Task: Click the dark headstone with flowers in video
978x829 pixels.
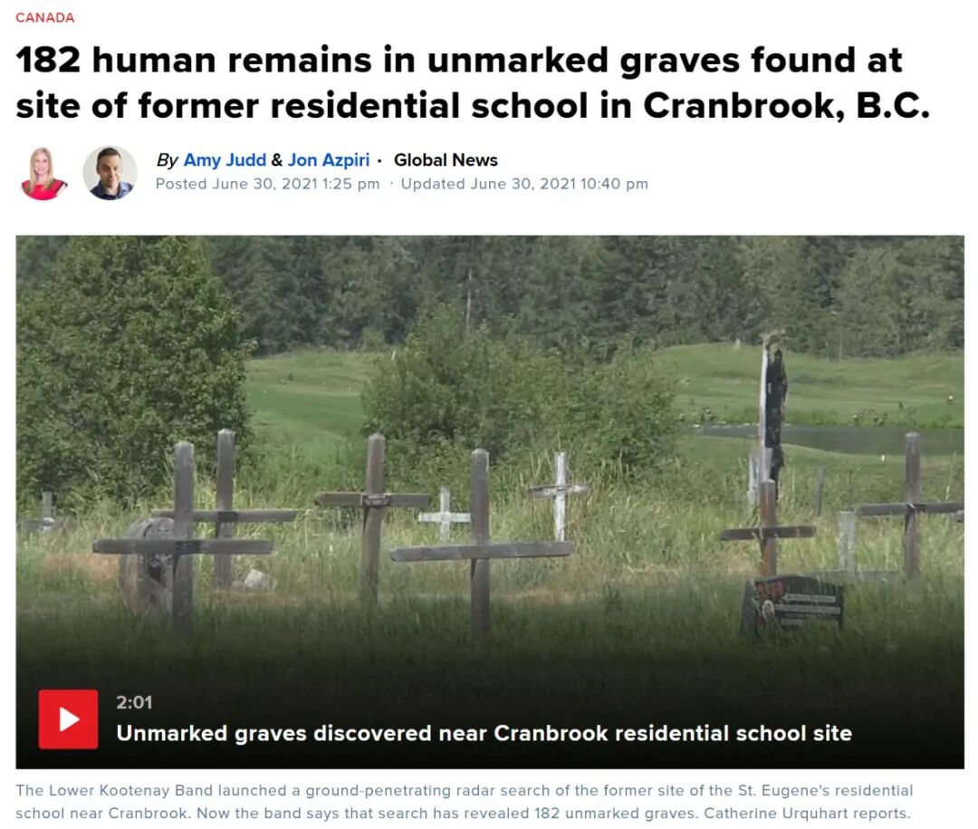Action: coord(793,604)
